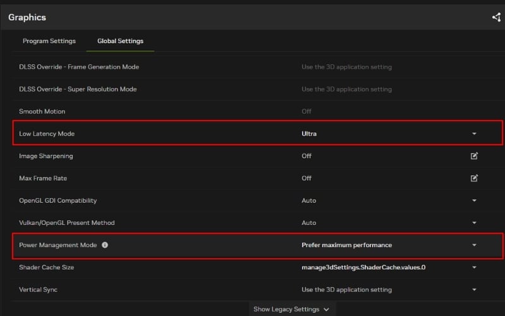Click the Image Sharpening label

(x=45, y=156)
